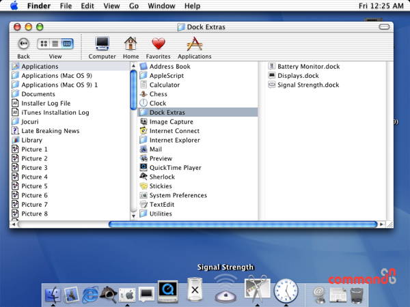Select Installer Log File

coord(70,103)
